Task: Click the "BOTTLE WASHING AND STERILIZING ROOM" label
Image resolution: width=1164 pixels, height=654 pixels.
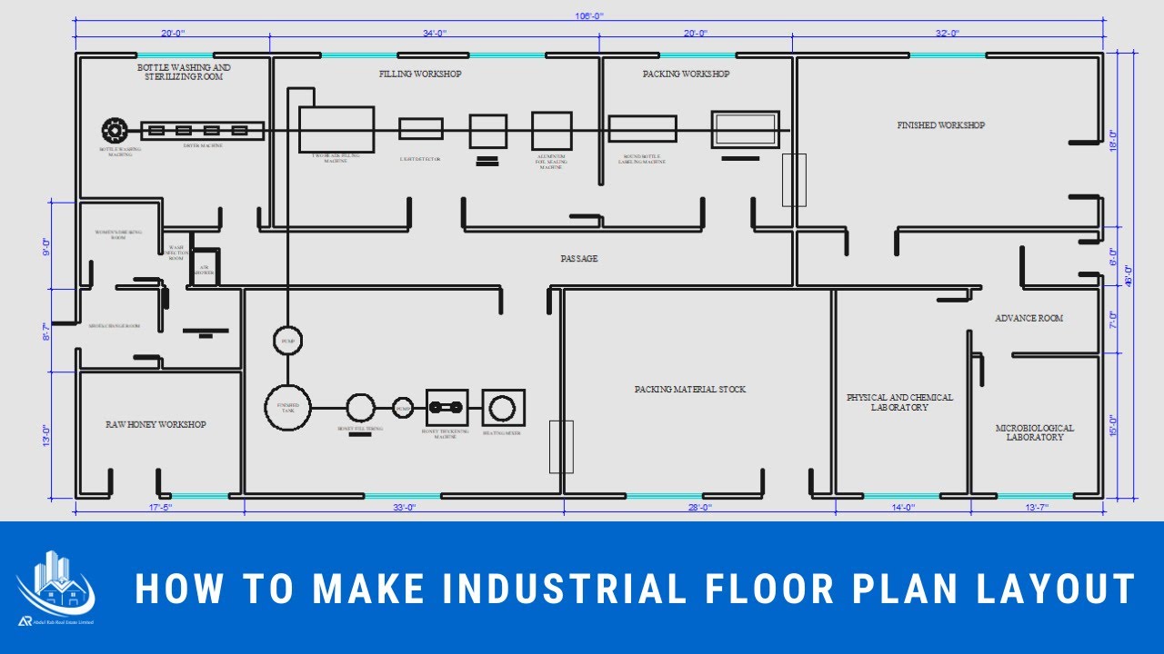Action: pos(184,73)
